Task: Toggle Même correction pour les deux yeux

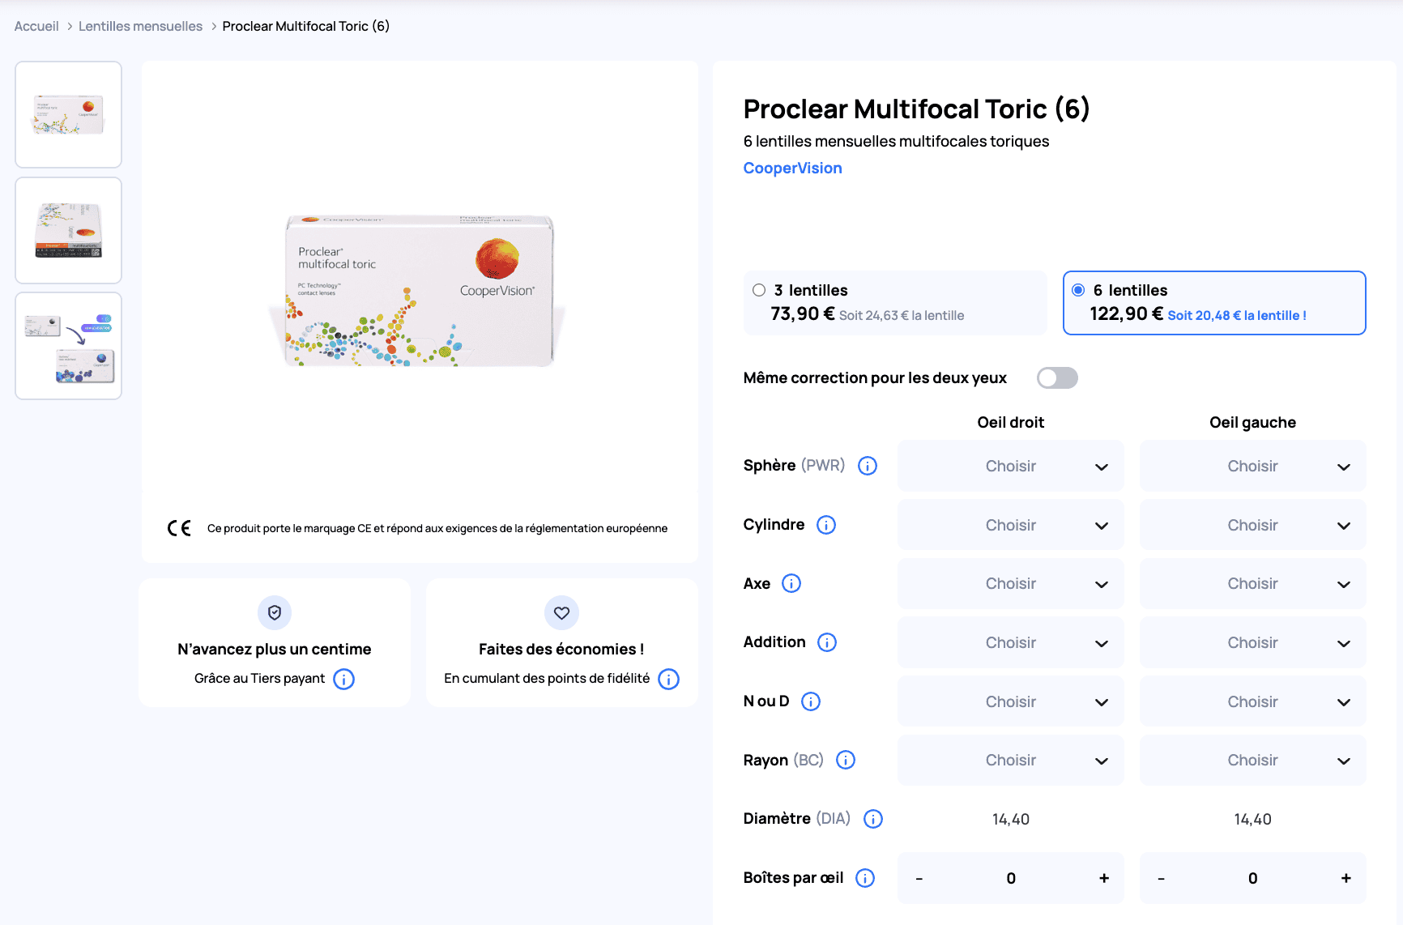Action: click(x=1057, y=378)
